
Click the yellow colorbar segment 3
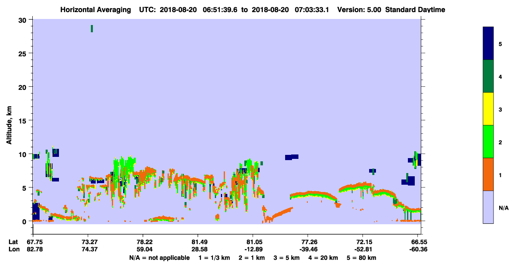tap(488, 109)
